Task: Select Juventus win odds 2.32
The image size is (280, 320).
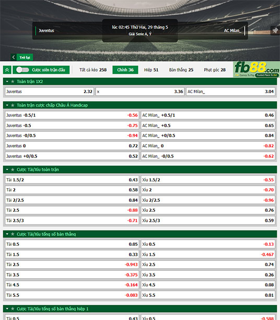Action: click(49, 92)
